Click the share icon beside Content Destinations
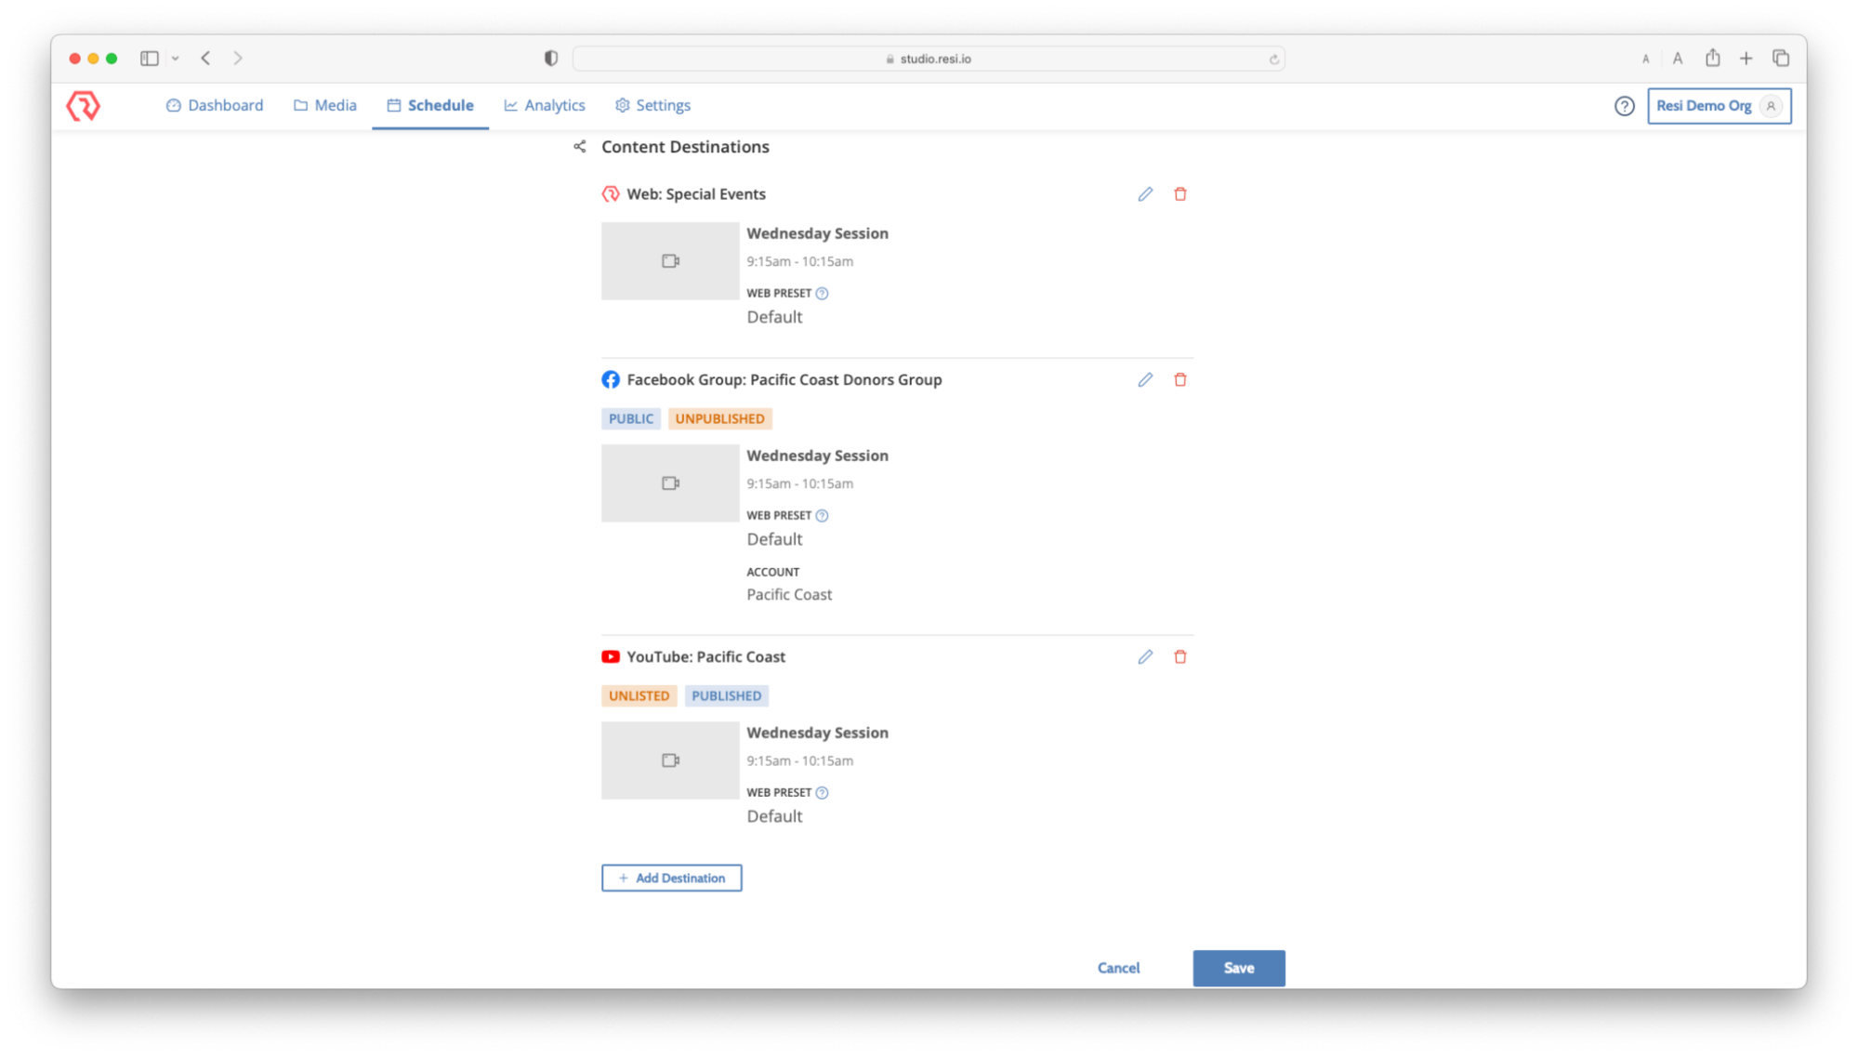The image size is (1858, 1057). point(579,146)
